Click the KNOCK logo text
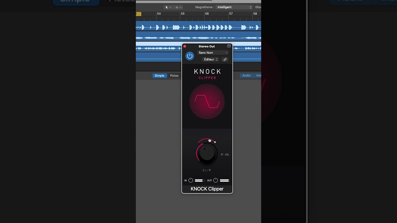This screenshot has width=397, height=223. tap(207, 72)
